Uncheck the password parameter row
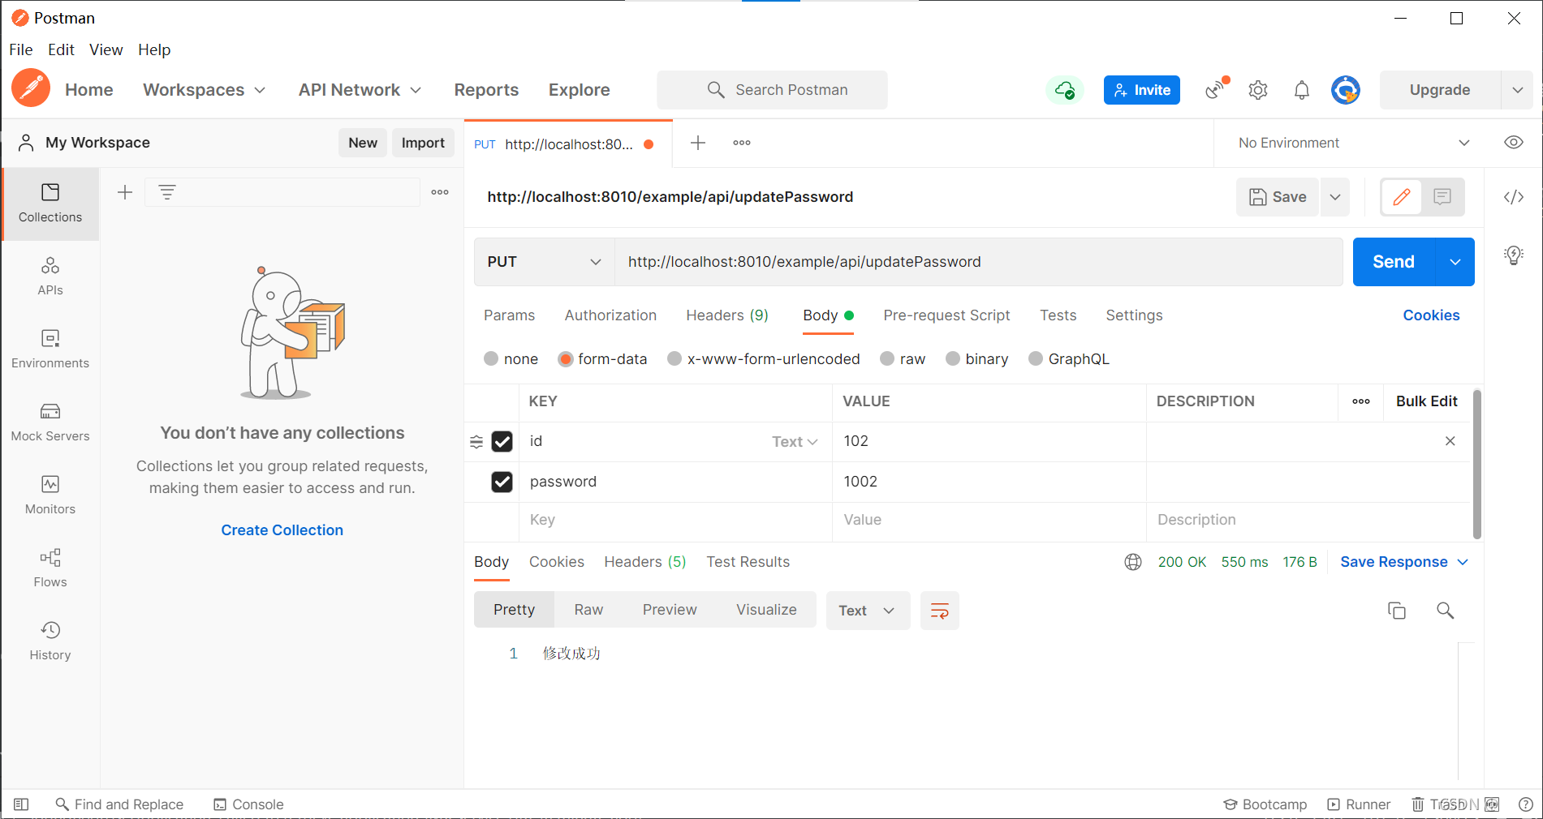Viewport: 1543px width, 819px height. click(502, 482)
